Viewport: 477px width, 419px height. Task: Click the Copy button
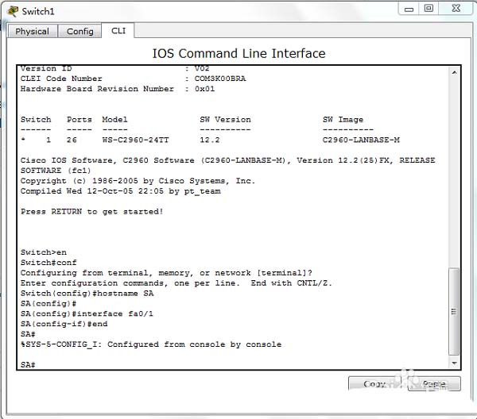[374, 384]
